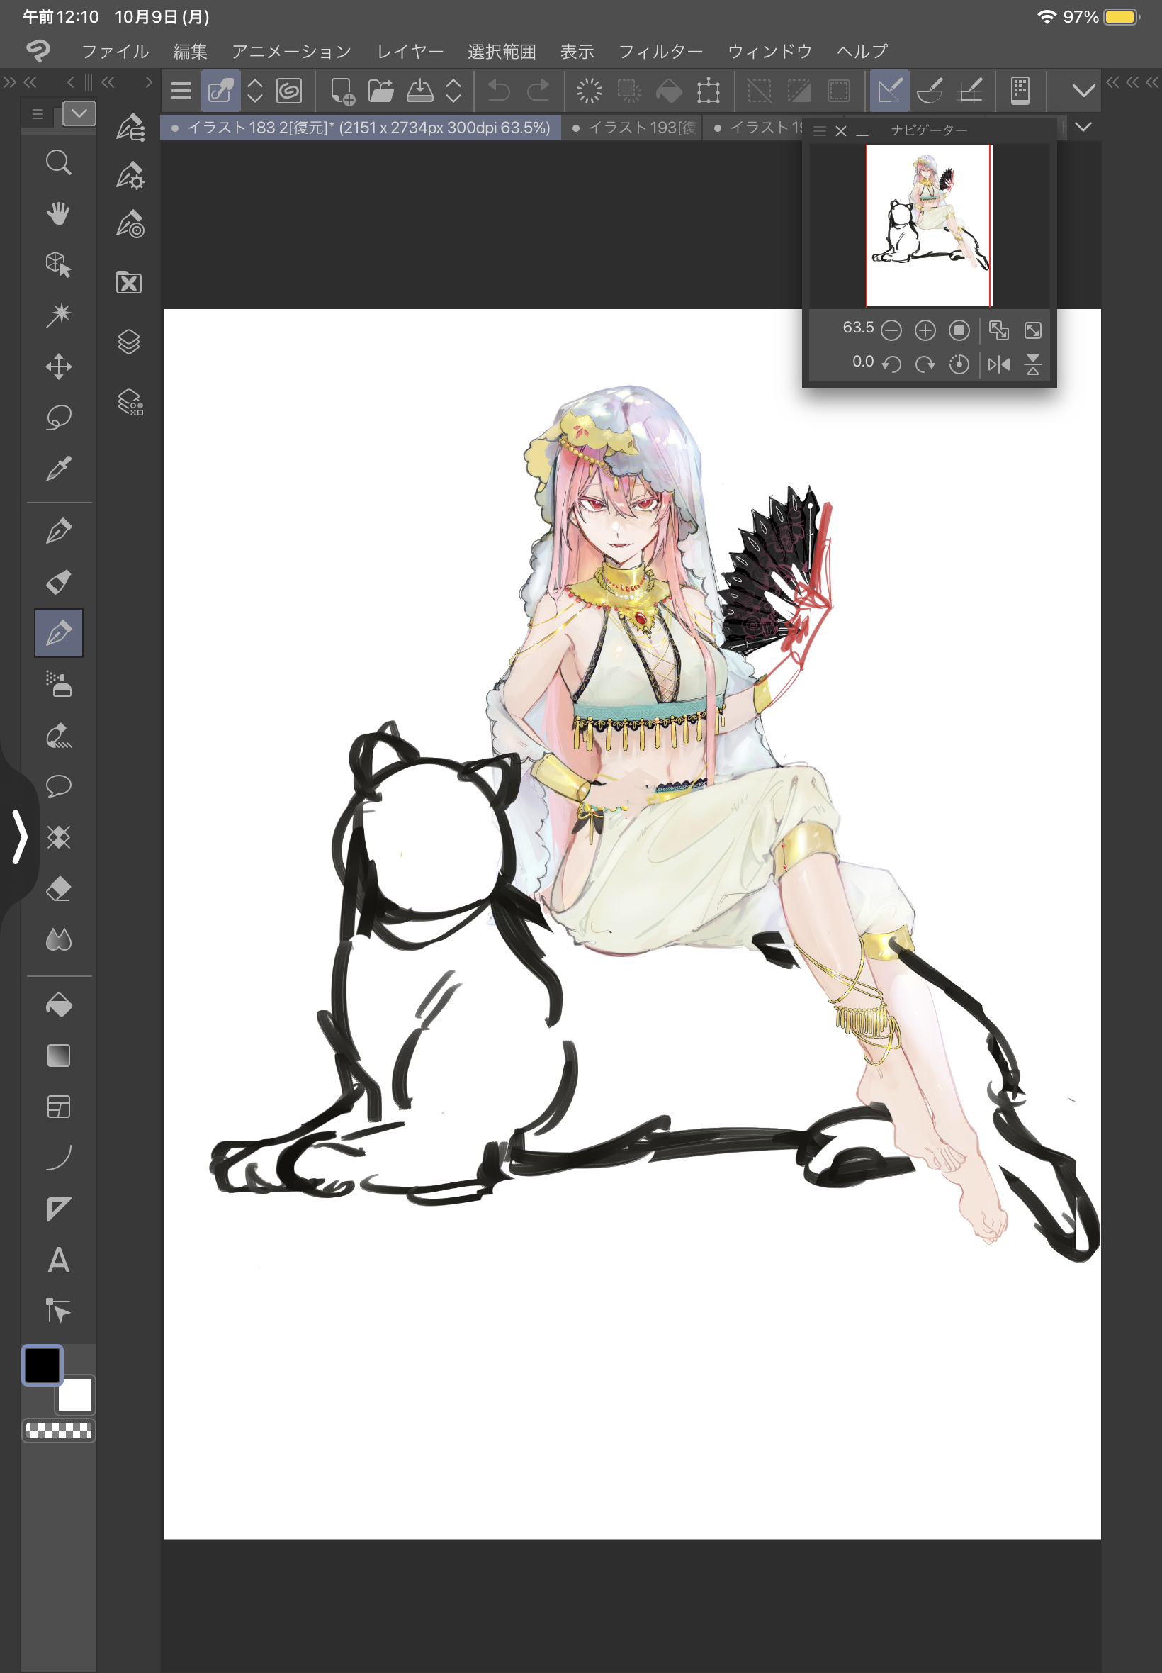Screen dimensions: 1162x1673
Task: Open the up-down arrows beside Clip Studio button
Action: click(255, 91)
